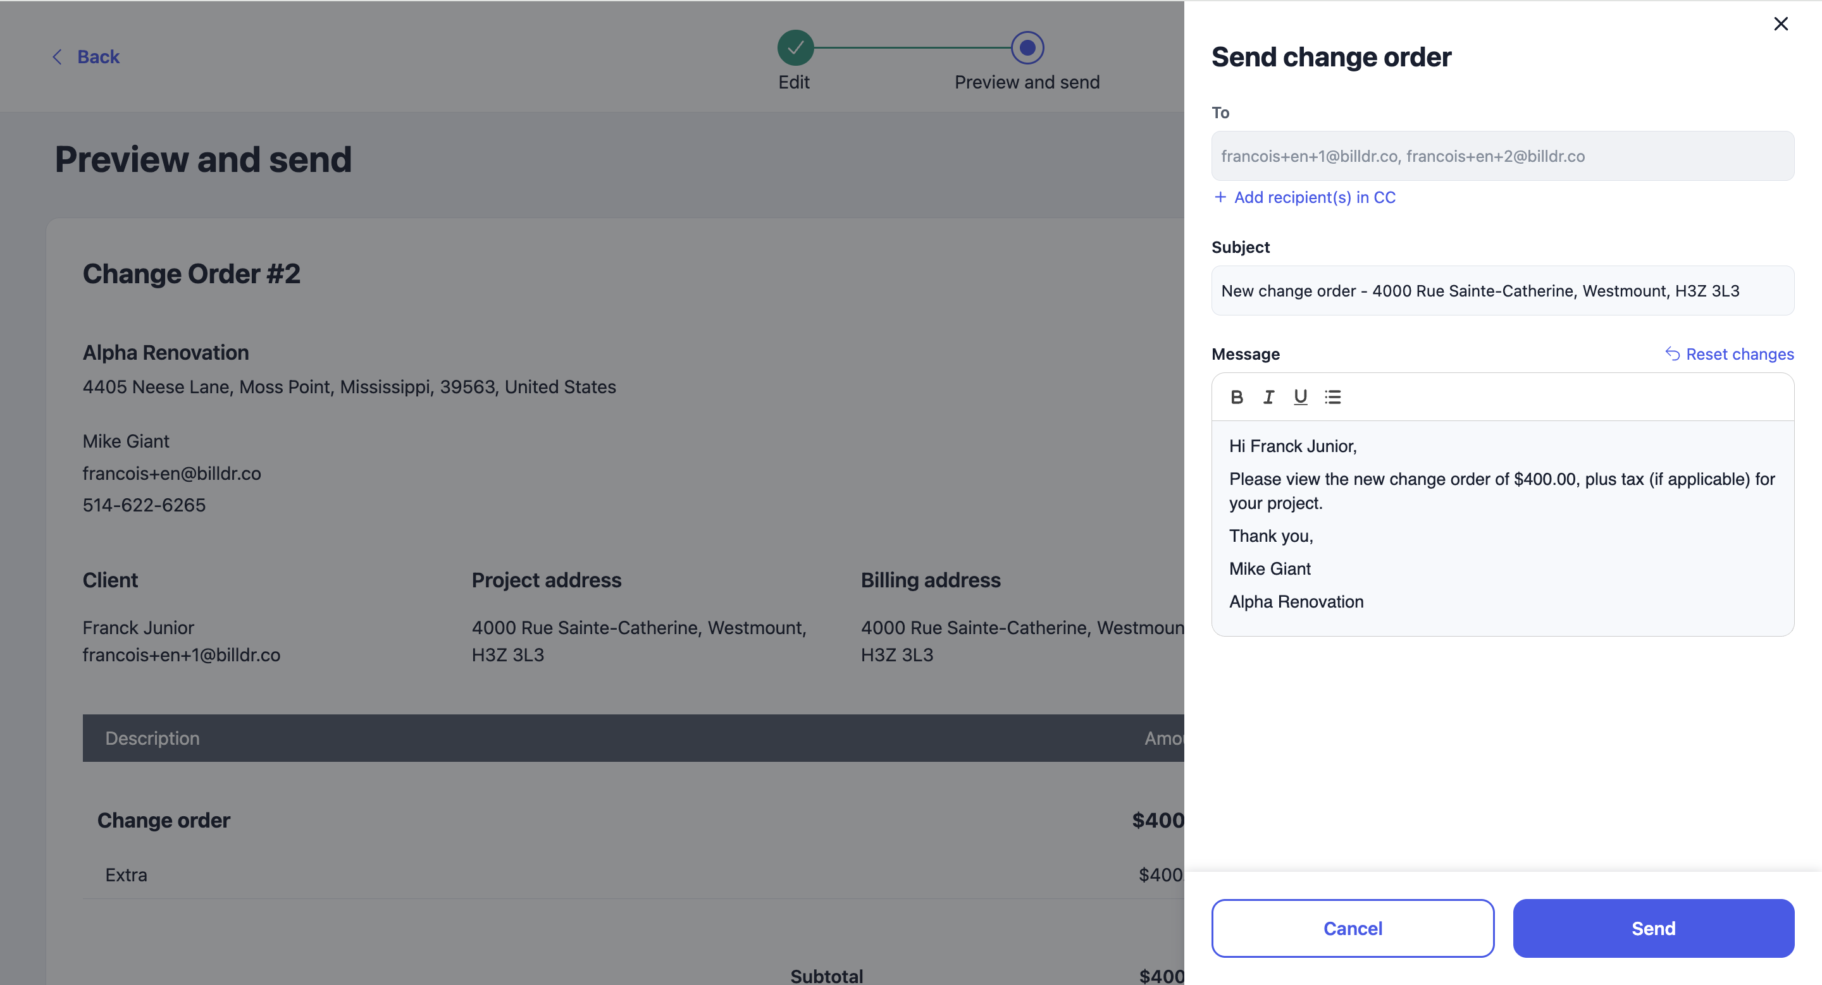Screen dimensions: 1822x985
Task: Click the 'Preview and send' page title
Action: click(203, 159)
